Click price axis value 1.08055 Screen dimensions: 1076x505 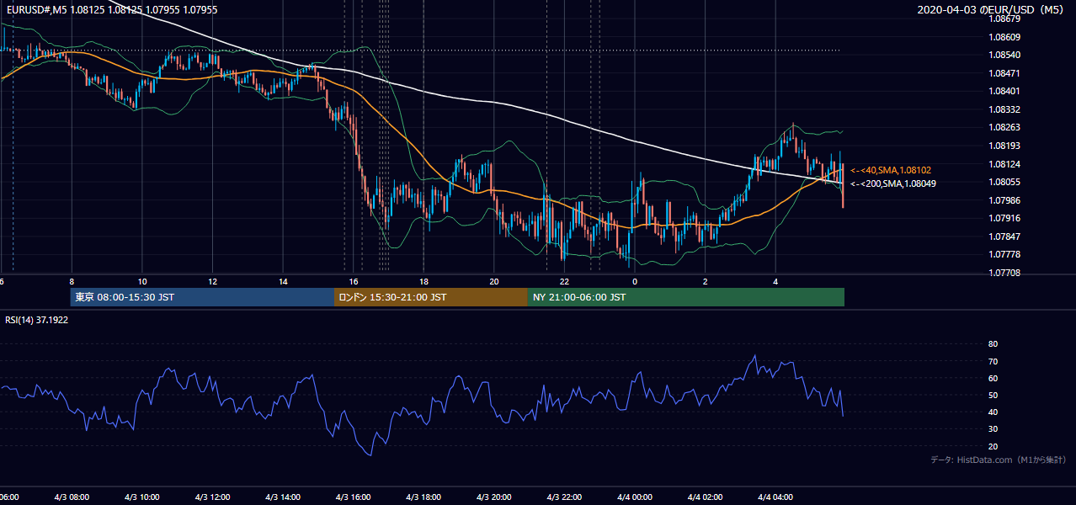click(1004, 183)
